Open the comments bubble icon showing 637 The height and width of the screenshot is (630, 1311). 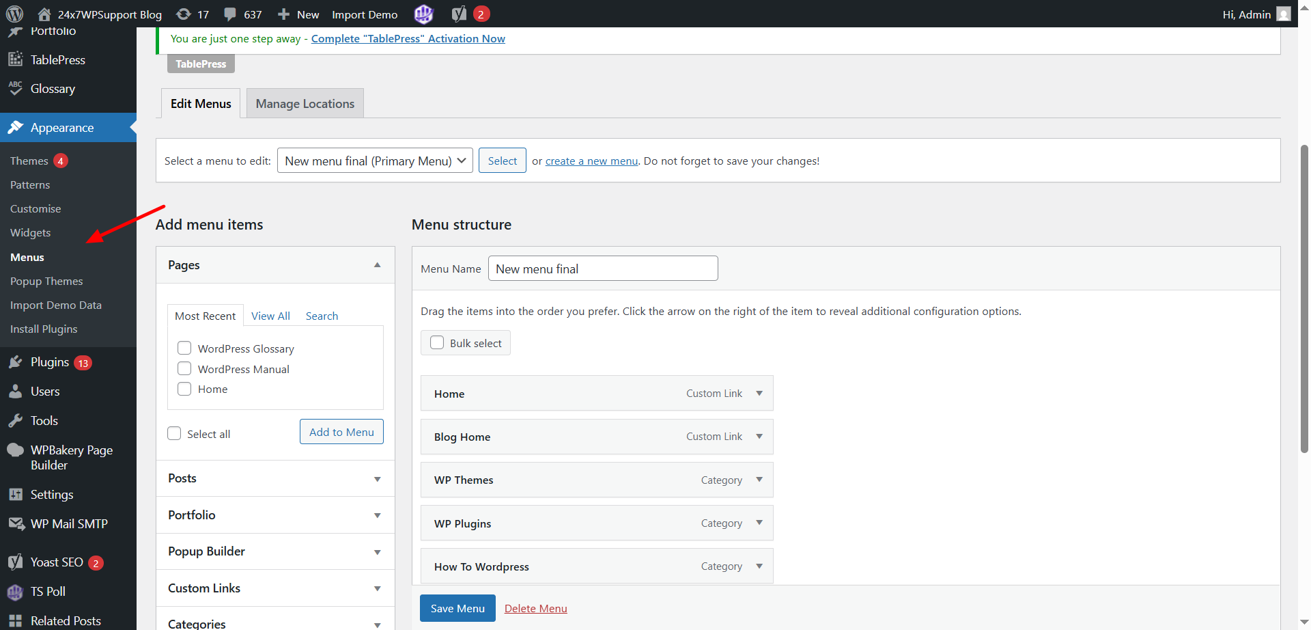coord(231,14)
